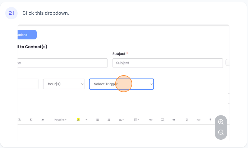The width and height of the screenshot is (248, 148).
Task: Insert a video into the email
Action: pyautogui.click(x=174, y=120)
